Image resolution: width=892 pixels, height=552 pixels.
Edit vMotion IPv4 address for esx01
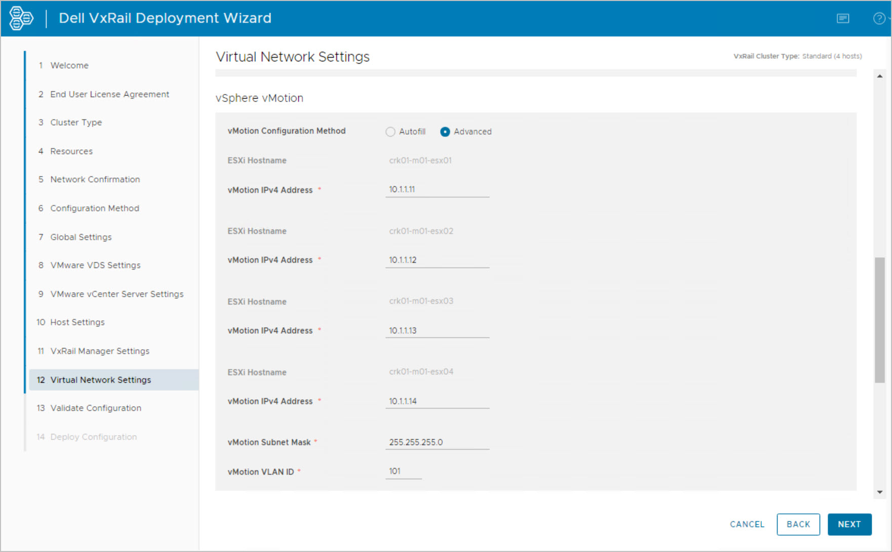tap(437, 189)
